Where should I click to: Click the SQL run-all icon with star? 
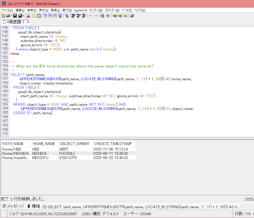click(55, 16)
